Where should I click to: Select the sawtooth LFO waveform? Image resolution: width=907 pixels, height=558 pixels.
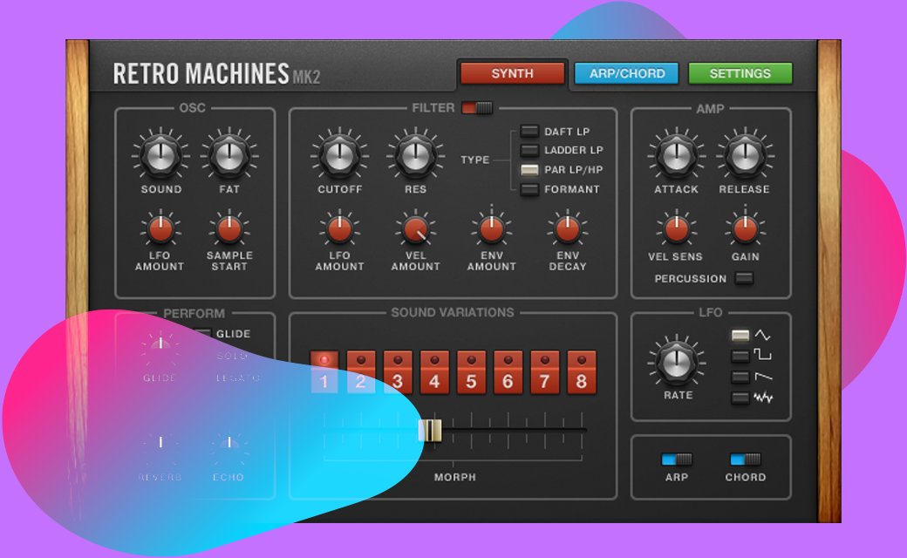tap(740, 377)
